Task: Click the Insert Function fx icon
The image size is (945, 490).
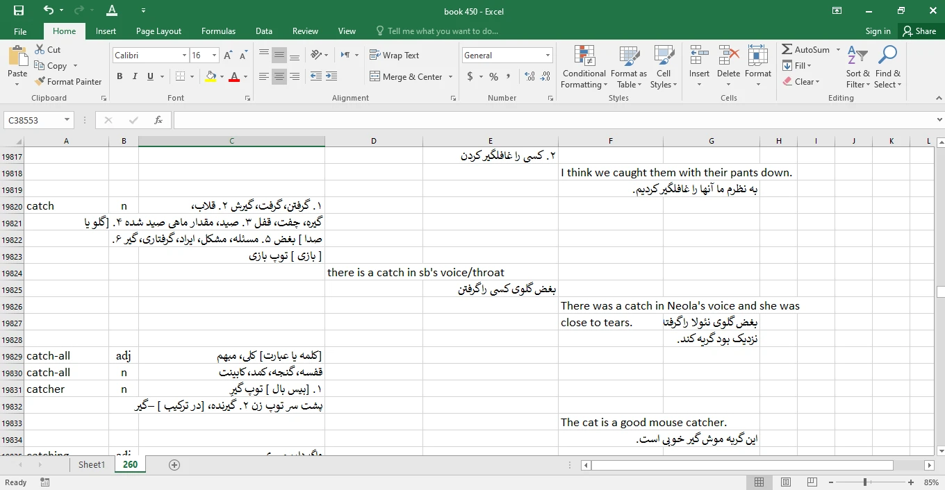Action: coord(158,120)
